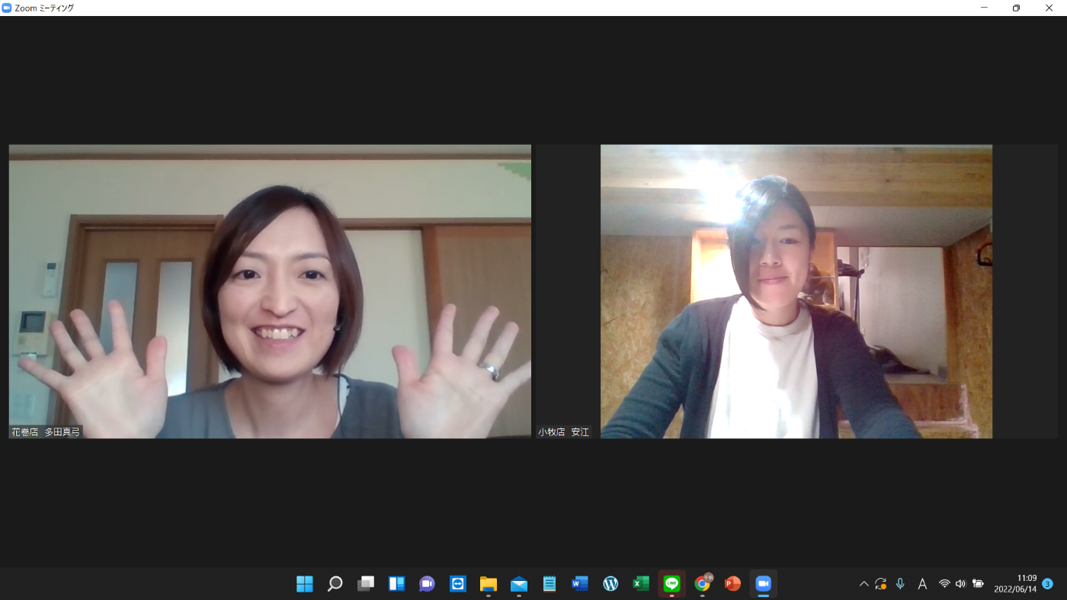Screen dimensions: 1067x600
Task: Open notifications badge showing 3
Action: (1048, 584)
